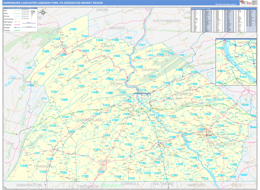Click ZIP code 17084
The height and width of the screenshot is (190, 260).
[x=56, y=39]
